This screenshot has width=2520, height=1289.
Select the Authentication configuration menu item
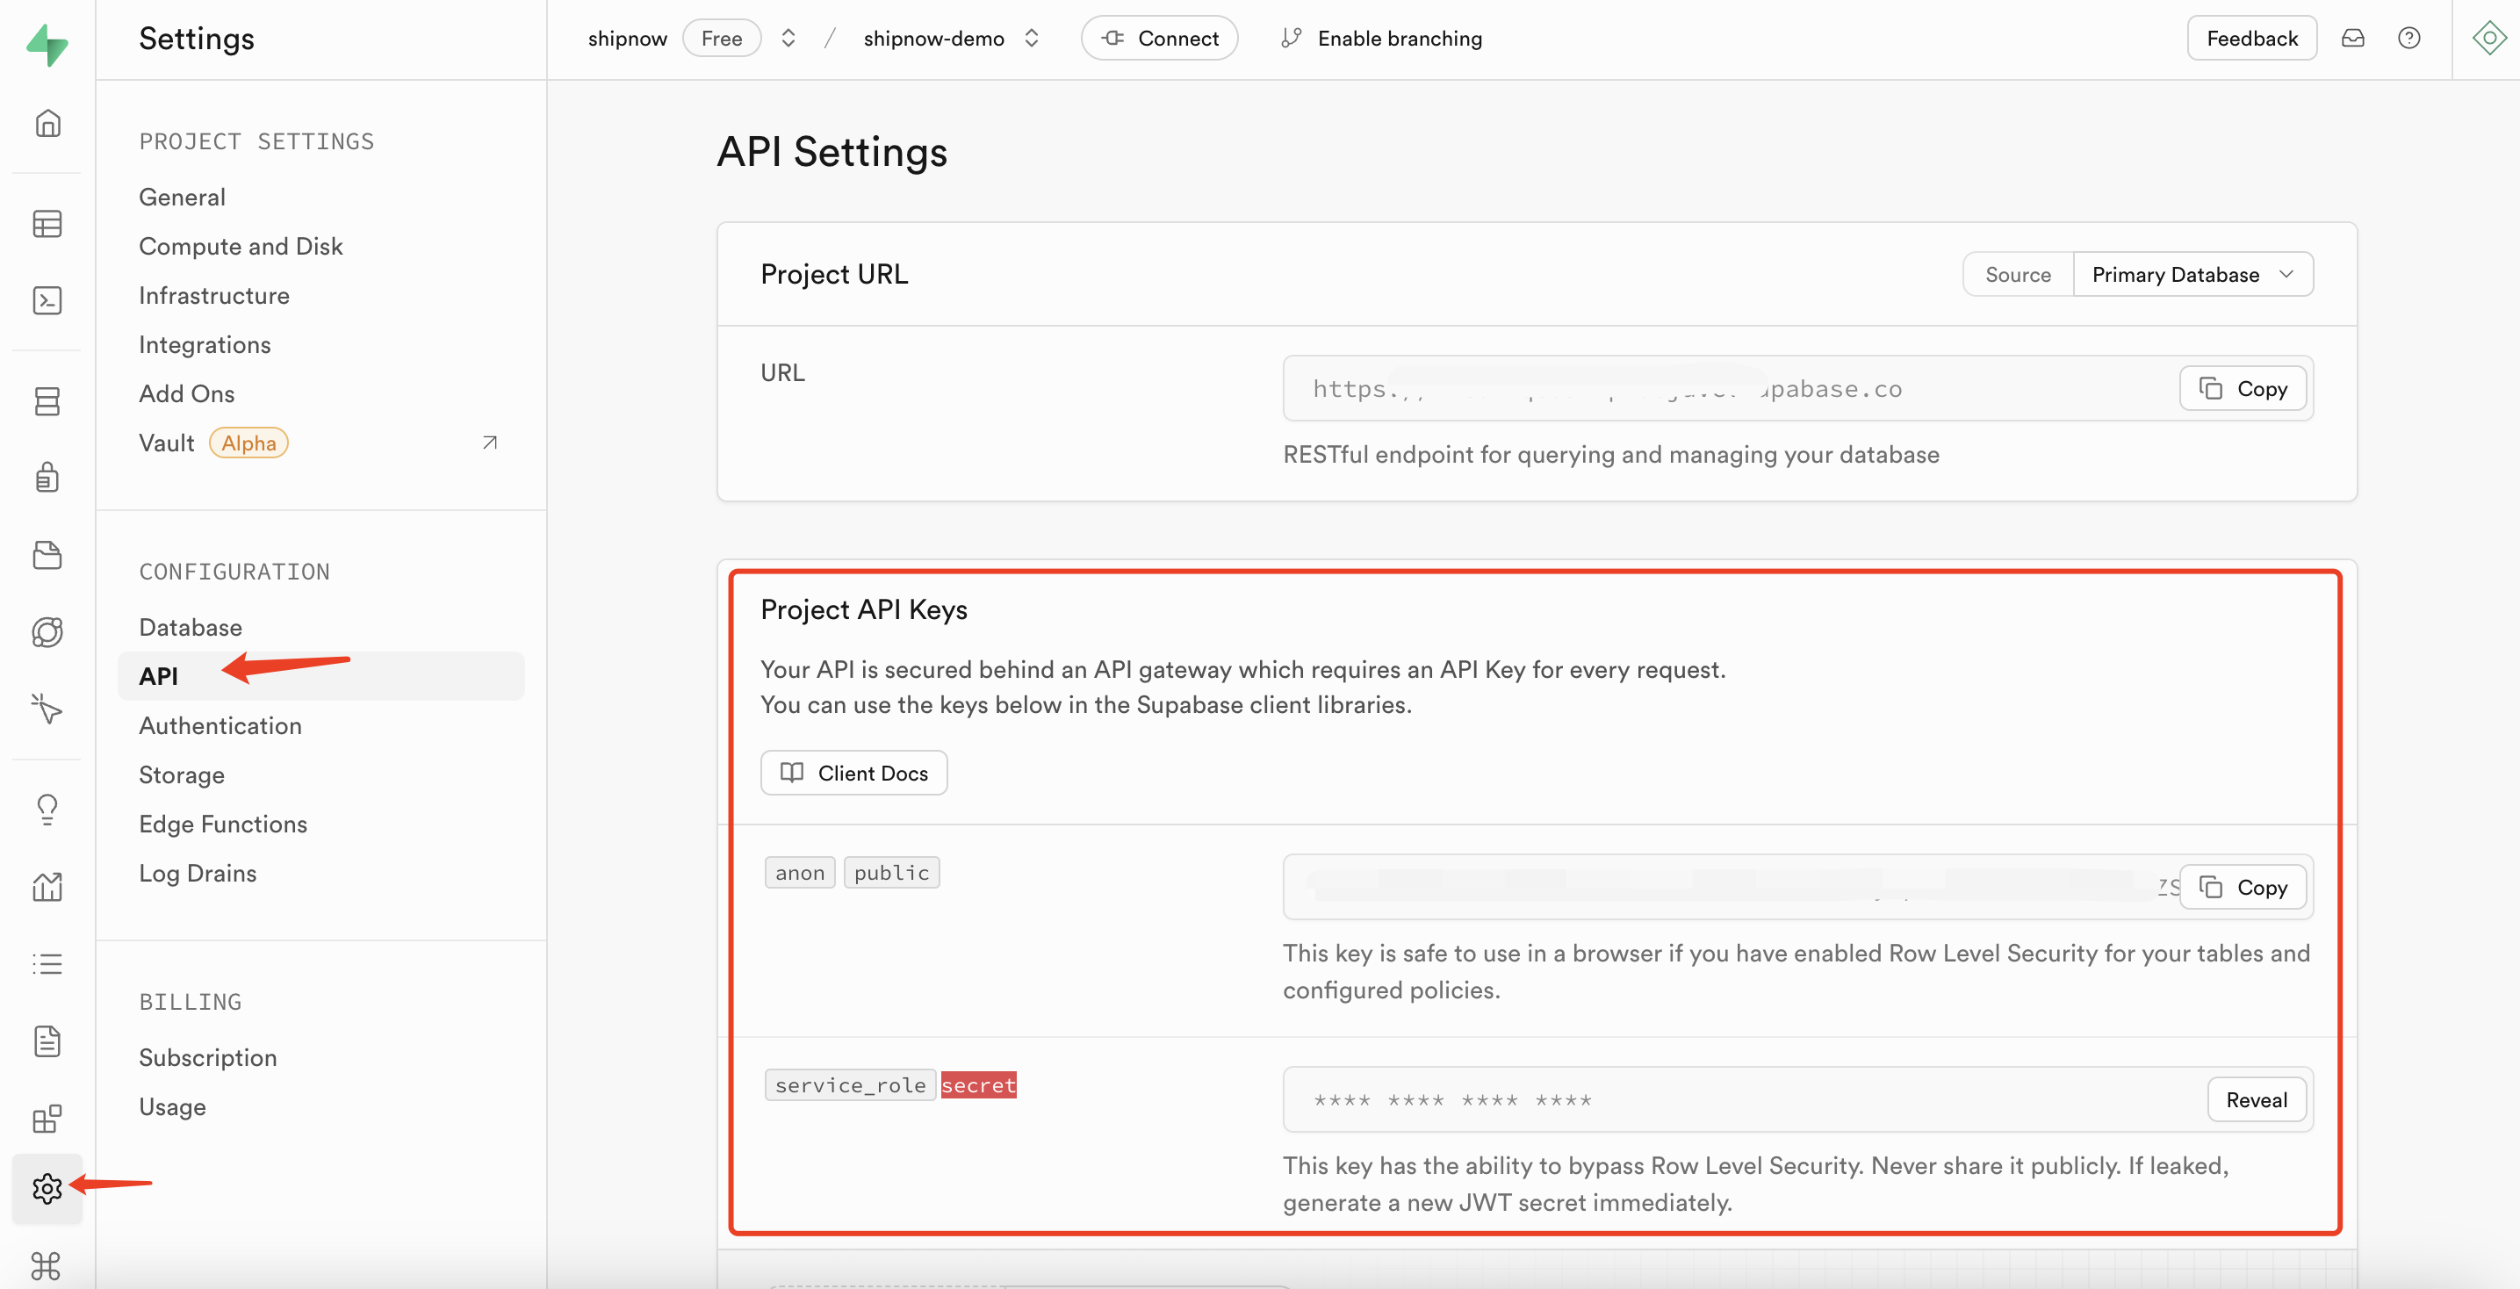pos(219,725)
